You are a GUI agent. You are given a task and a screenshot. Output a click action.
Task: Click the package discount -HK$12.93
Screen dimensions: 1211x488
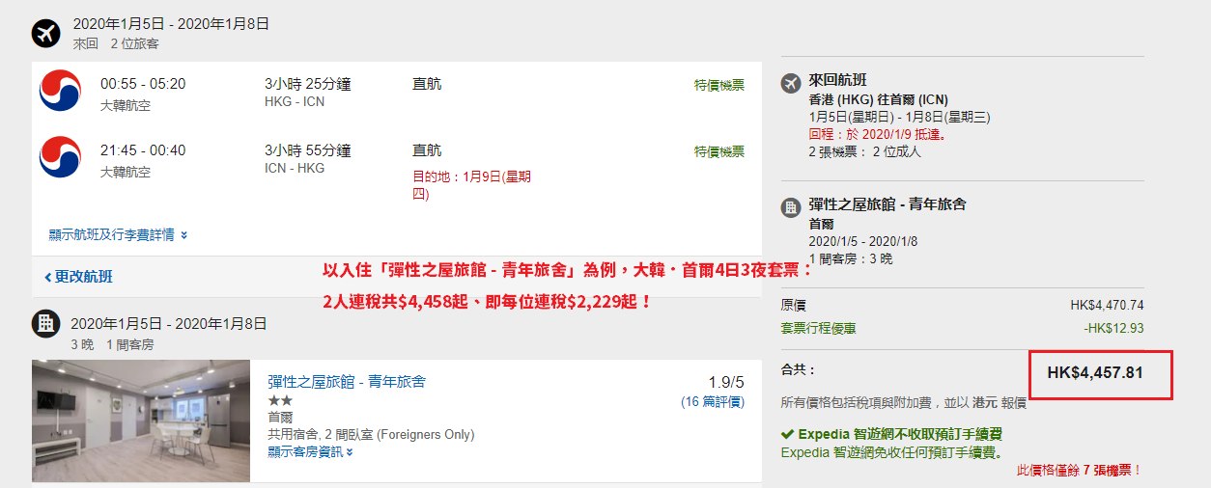pos(1113,329)
